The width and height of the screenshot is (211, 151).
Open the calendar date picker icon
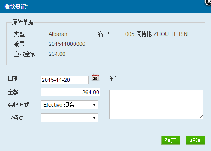coord(95,78)
